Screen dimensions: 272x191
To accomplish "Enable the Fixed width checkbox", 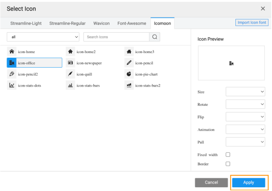I will [228, 155].
